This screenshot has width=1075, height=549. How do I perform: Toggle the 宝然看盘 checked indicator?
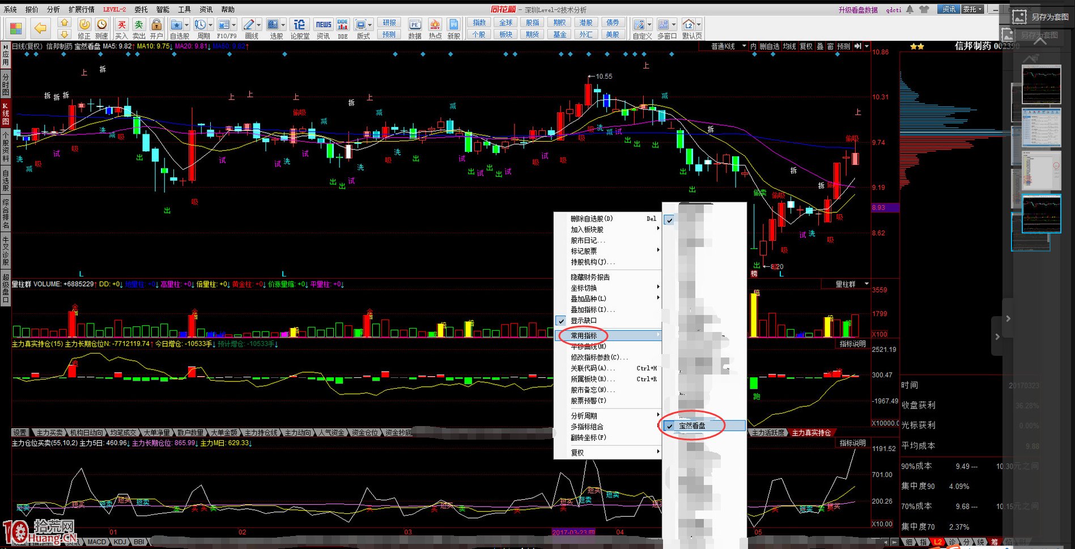pos(692,425)
